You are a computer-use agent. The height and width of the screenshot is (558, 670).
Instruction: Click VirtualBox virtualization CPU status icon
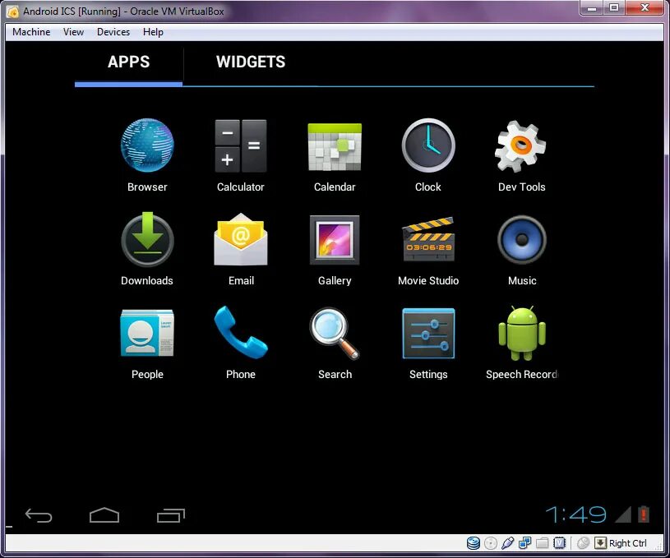pos(559,543)
